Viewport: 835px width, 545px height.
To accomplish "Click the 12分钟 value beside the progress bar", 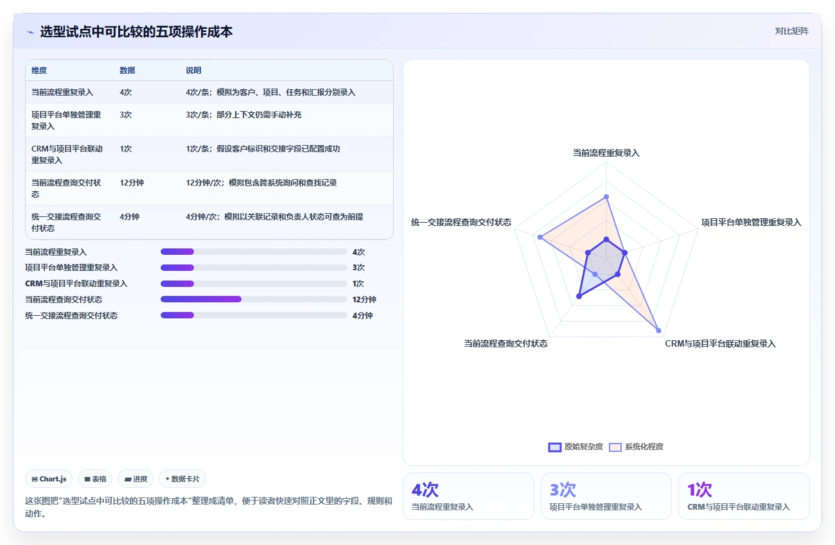I will pyautogui.click(x=364, y=299).
